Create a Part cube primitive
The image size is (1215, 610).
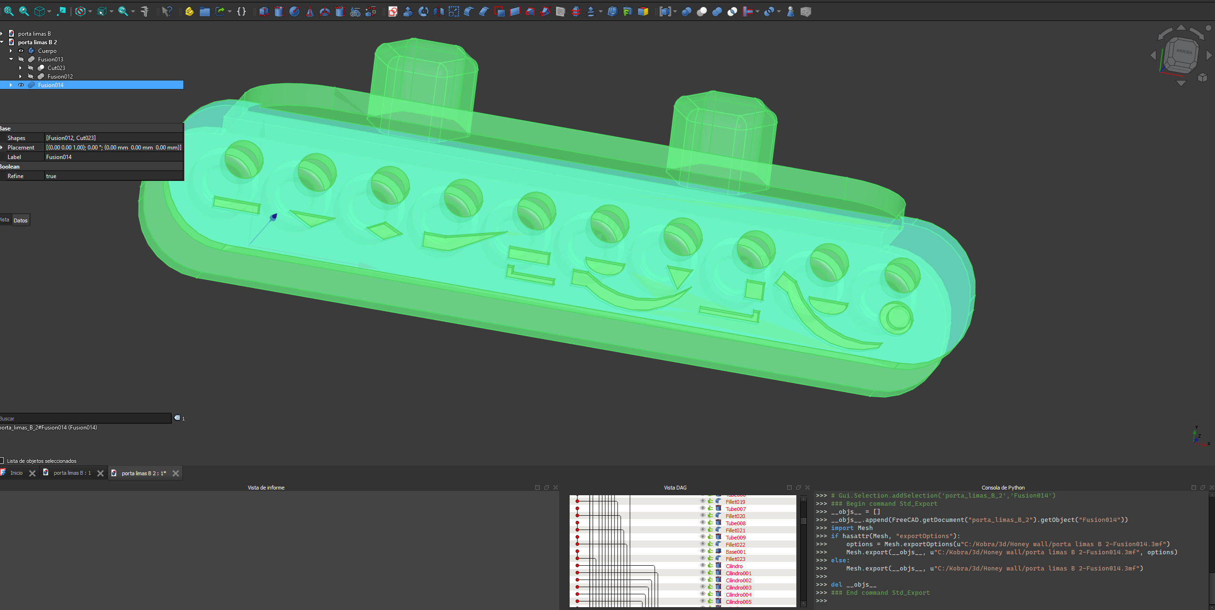(264, 11)
